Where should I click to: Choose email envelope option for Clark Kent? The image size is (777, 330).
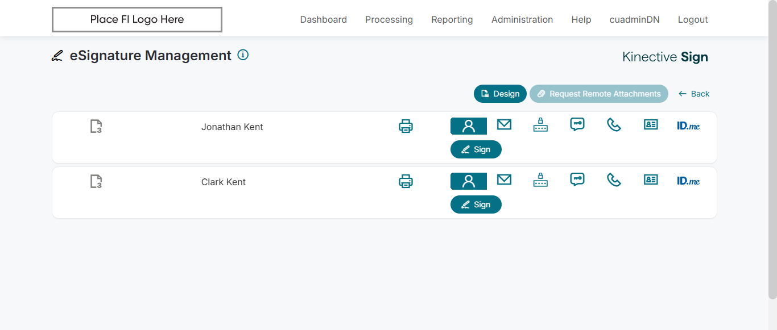pos(504,179)
